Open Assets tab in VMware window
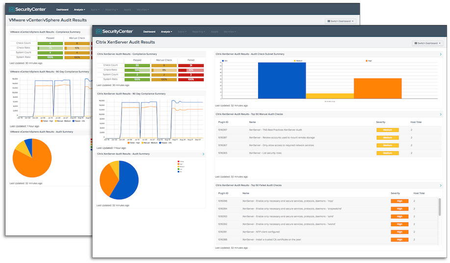450x263 pixels. pos(128,10)
